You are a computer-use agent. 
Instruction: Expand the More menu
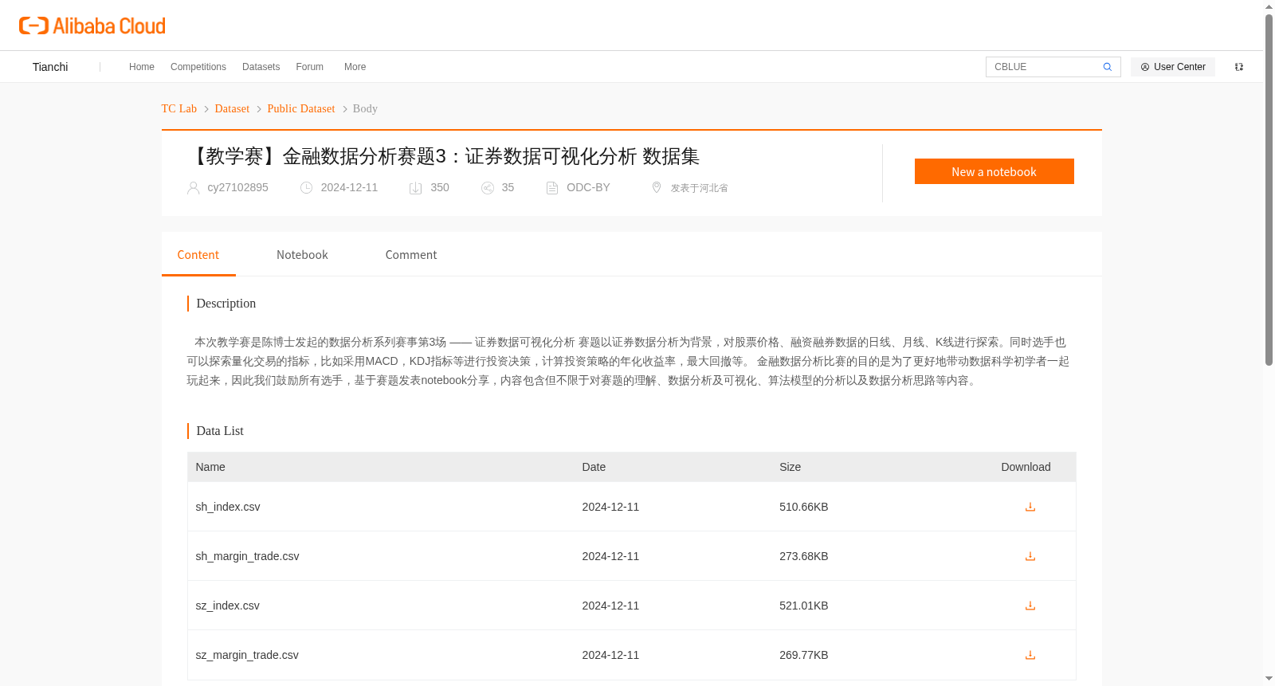[355, 67]
